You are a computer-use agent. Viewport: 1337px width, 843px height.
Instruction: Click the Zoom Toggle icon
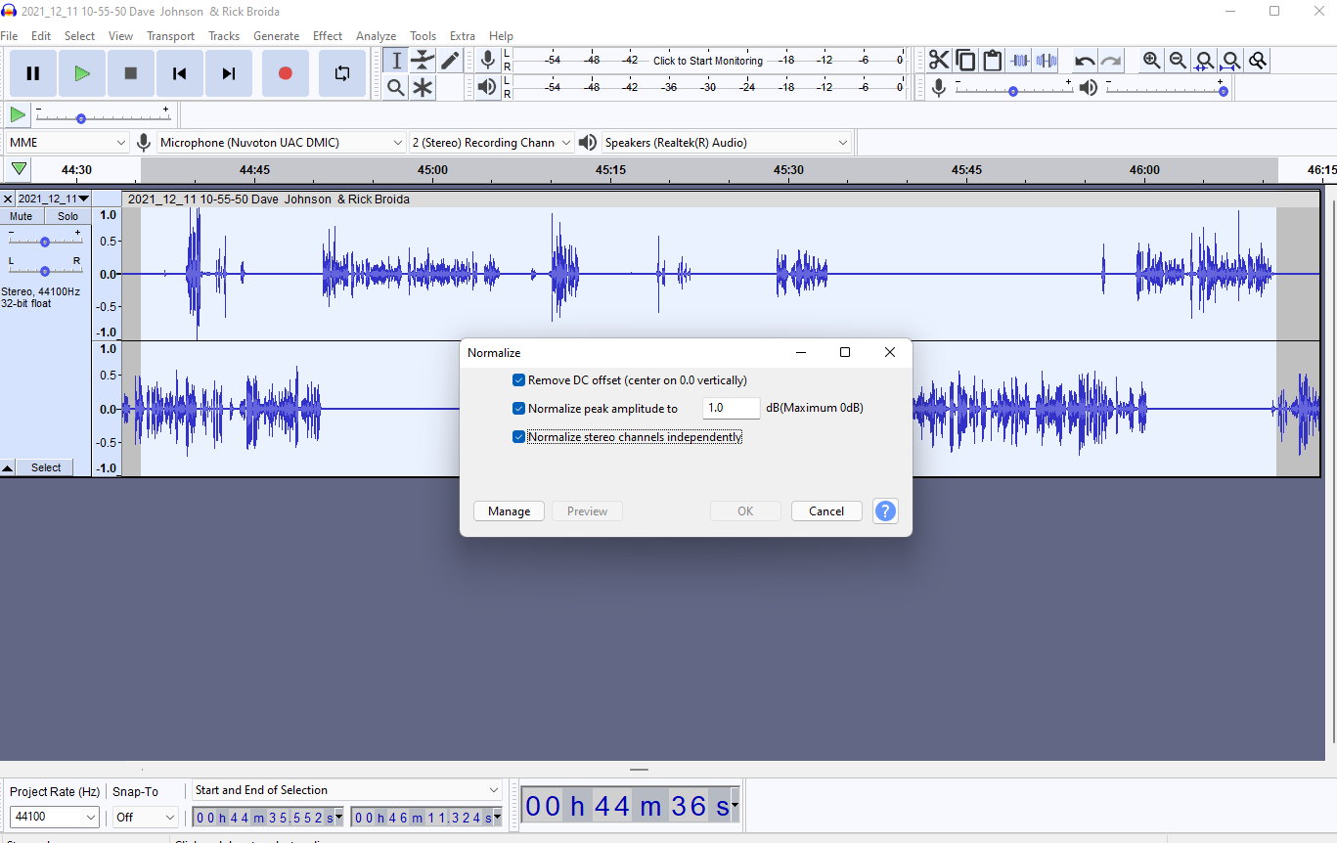pos(1258,61)
